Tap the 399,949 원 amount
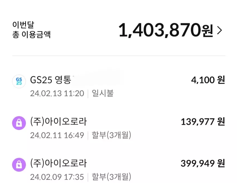Viewport: 237px width, 187px height. (203, 163)
